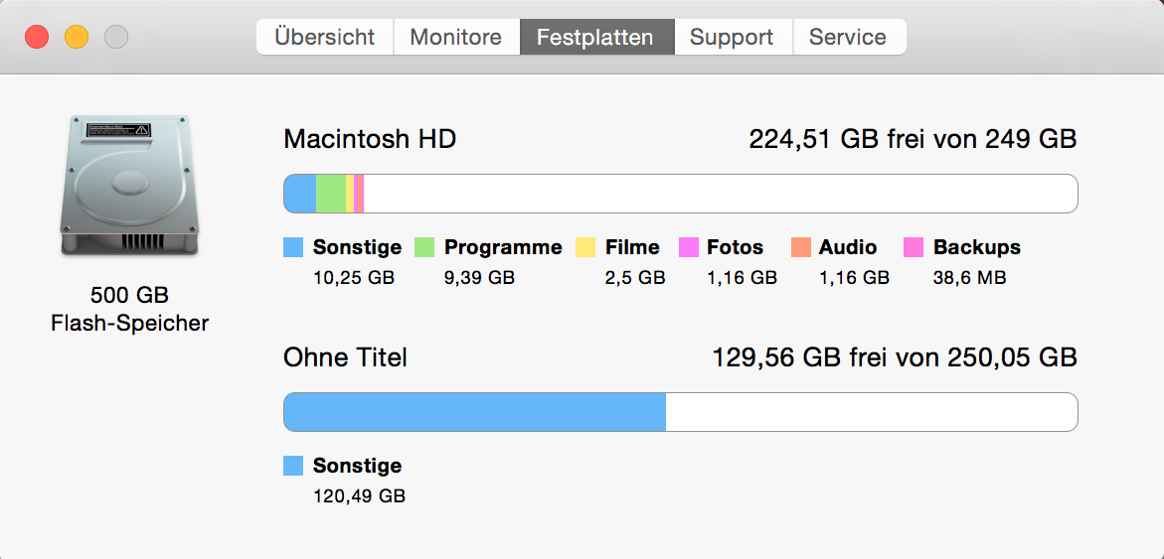Minimize the window with the yellow button
Screen dimensions: 1164x559
pyautogui.click(x=77, y=38)
